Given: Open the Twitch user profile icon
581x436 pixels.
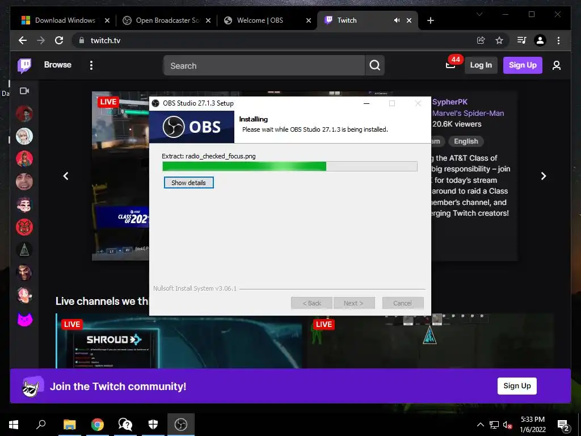Looking at the screenshot, I should click(556, 66).
